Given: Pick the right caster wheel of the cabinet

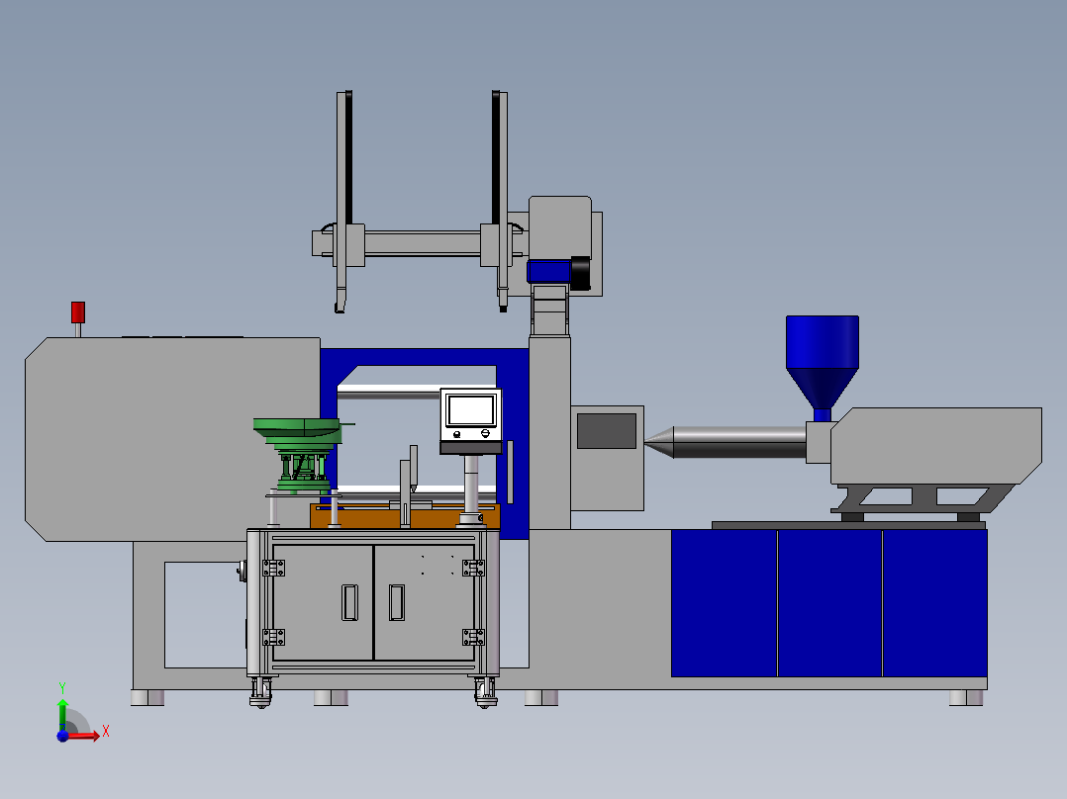Looking at the screenshot, I should tap(485, 693).
